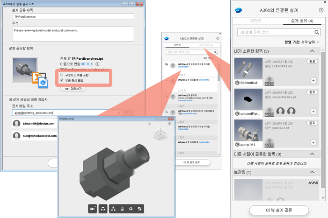
Task: Click the 종료 button on the BoltAndNut card
Action: click(312, 61)
